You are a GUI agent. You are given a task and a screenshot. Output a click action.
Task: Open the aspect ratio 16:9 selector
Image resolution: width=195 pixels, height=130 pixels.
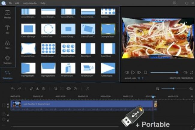tap(140, 78)
